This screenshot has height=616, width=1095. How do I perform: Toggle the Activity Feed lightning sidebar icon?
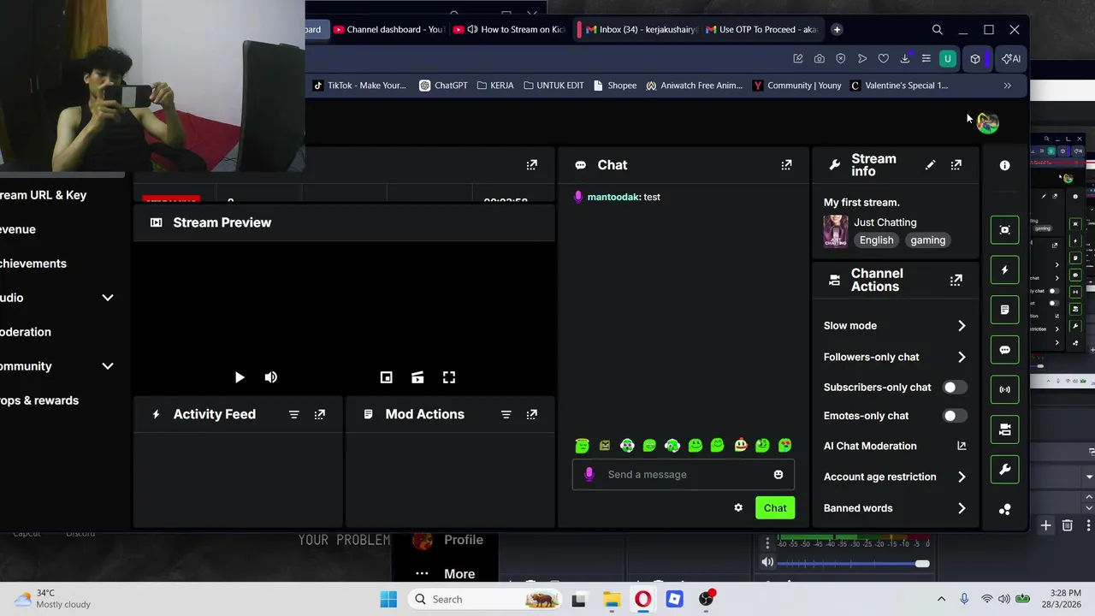click(1005, 270)
